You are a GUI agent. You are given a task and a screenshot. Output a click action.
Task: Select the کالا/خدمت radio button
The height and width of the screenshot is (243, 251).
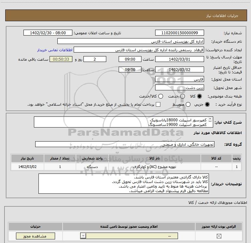(161, 96)
